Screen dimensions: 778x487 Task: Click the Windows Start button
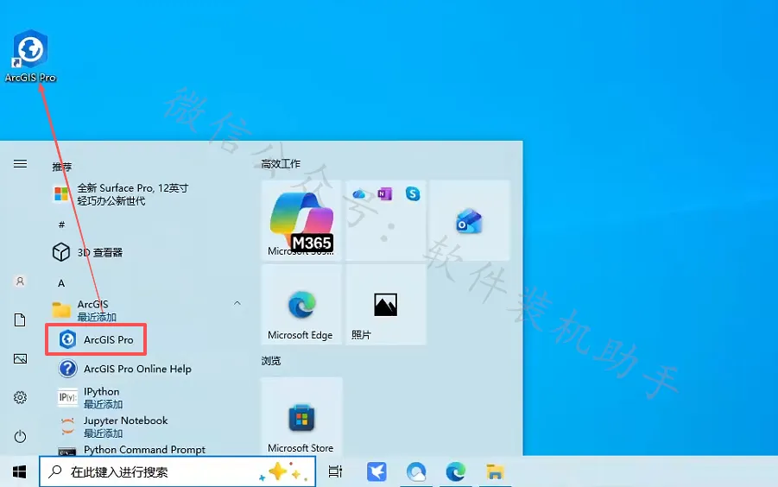click(19, 471)
